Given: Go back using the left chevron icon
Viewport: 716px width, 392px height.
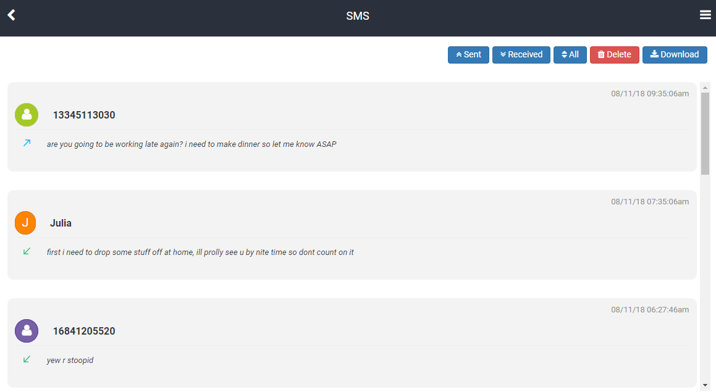Looking at the screenshot, I should tap(11, 15).
